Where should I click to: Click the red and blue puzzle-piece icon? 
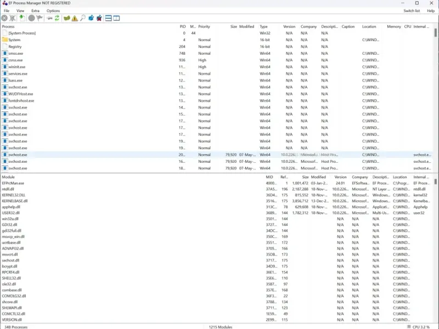99,18
